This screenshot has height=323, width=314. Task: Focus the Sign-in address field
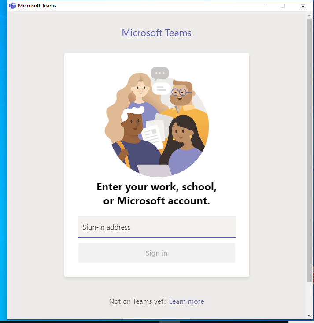click(x=157, y=227)
